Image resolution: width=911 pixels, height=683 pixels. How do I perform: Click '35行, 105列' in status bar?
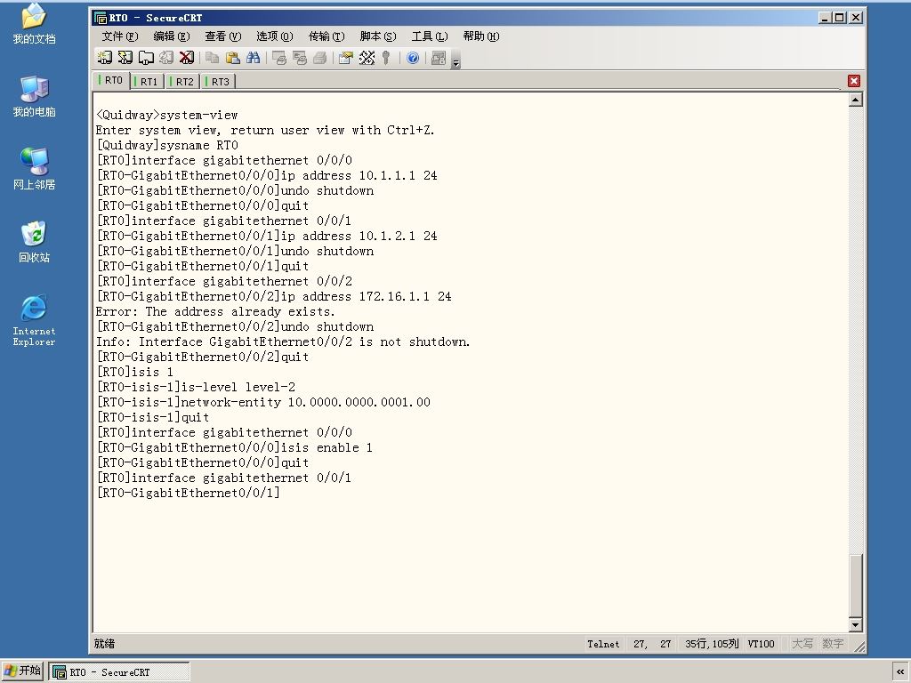coord(712,644)
